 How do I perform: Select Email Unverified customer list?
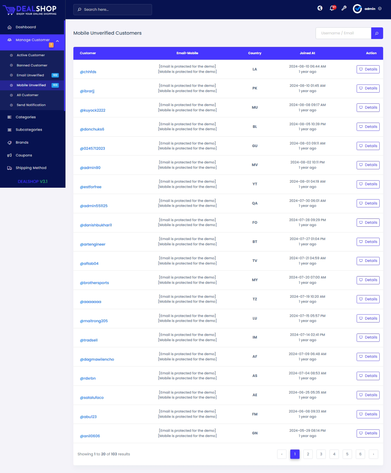point(30,75)
